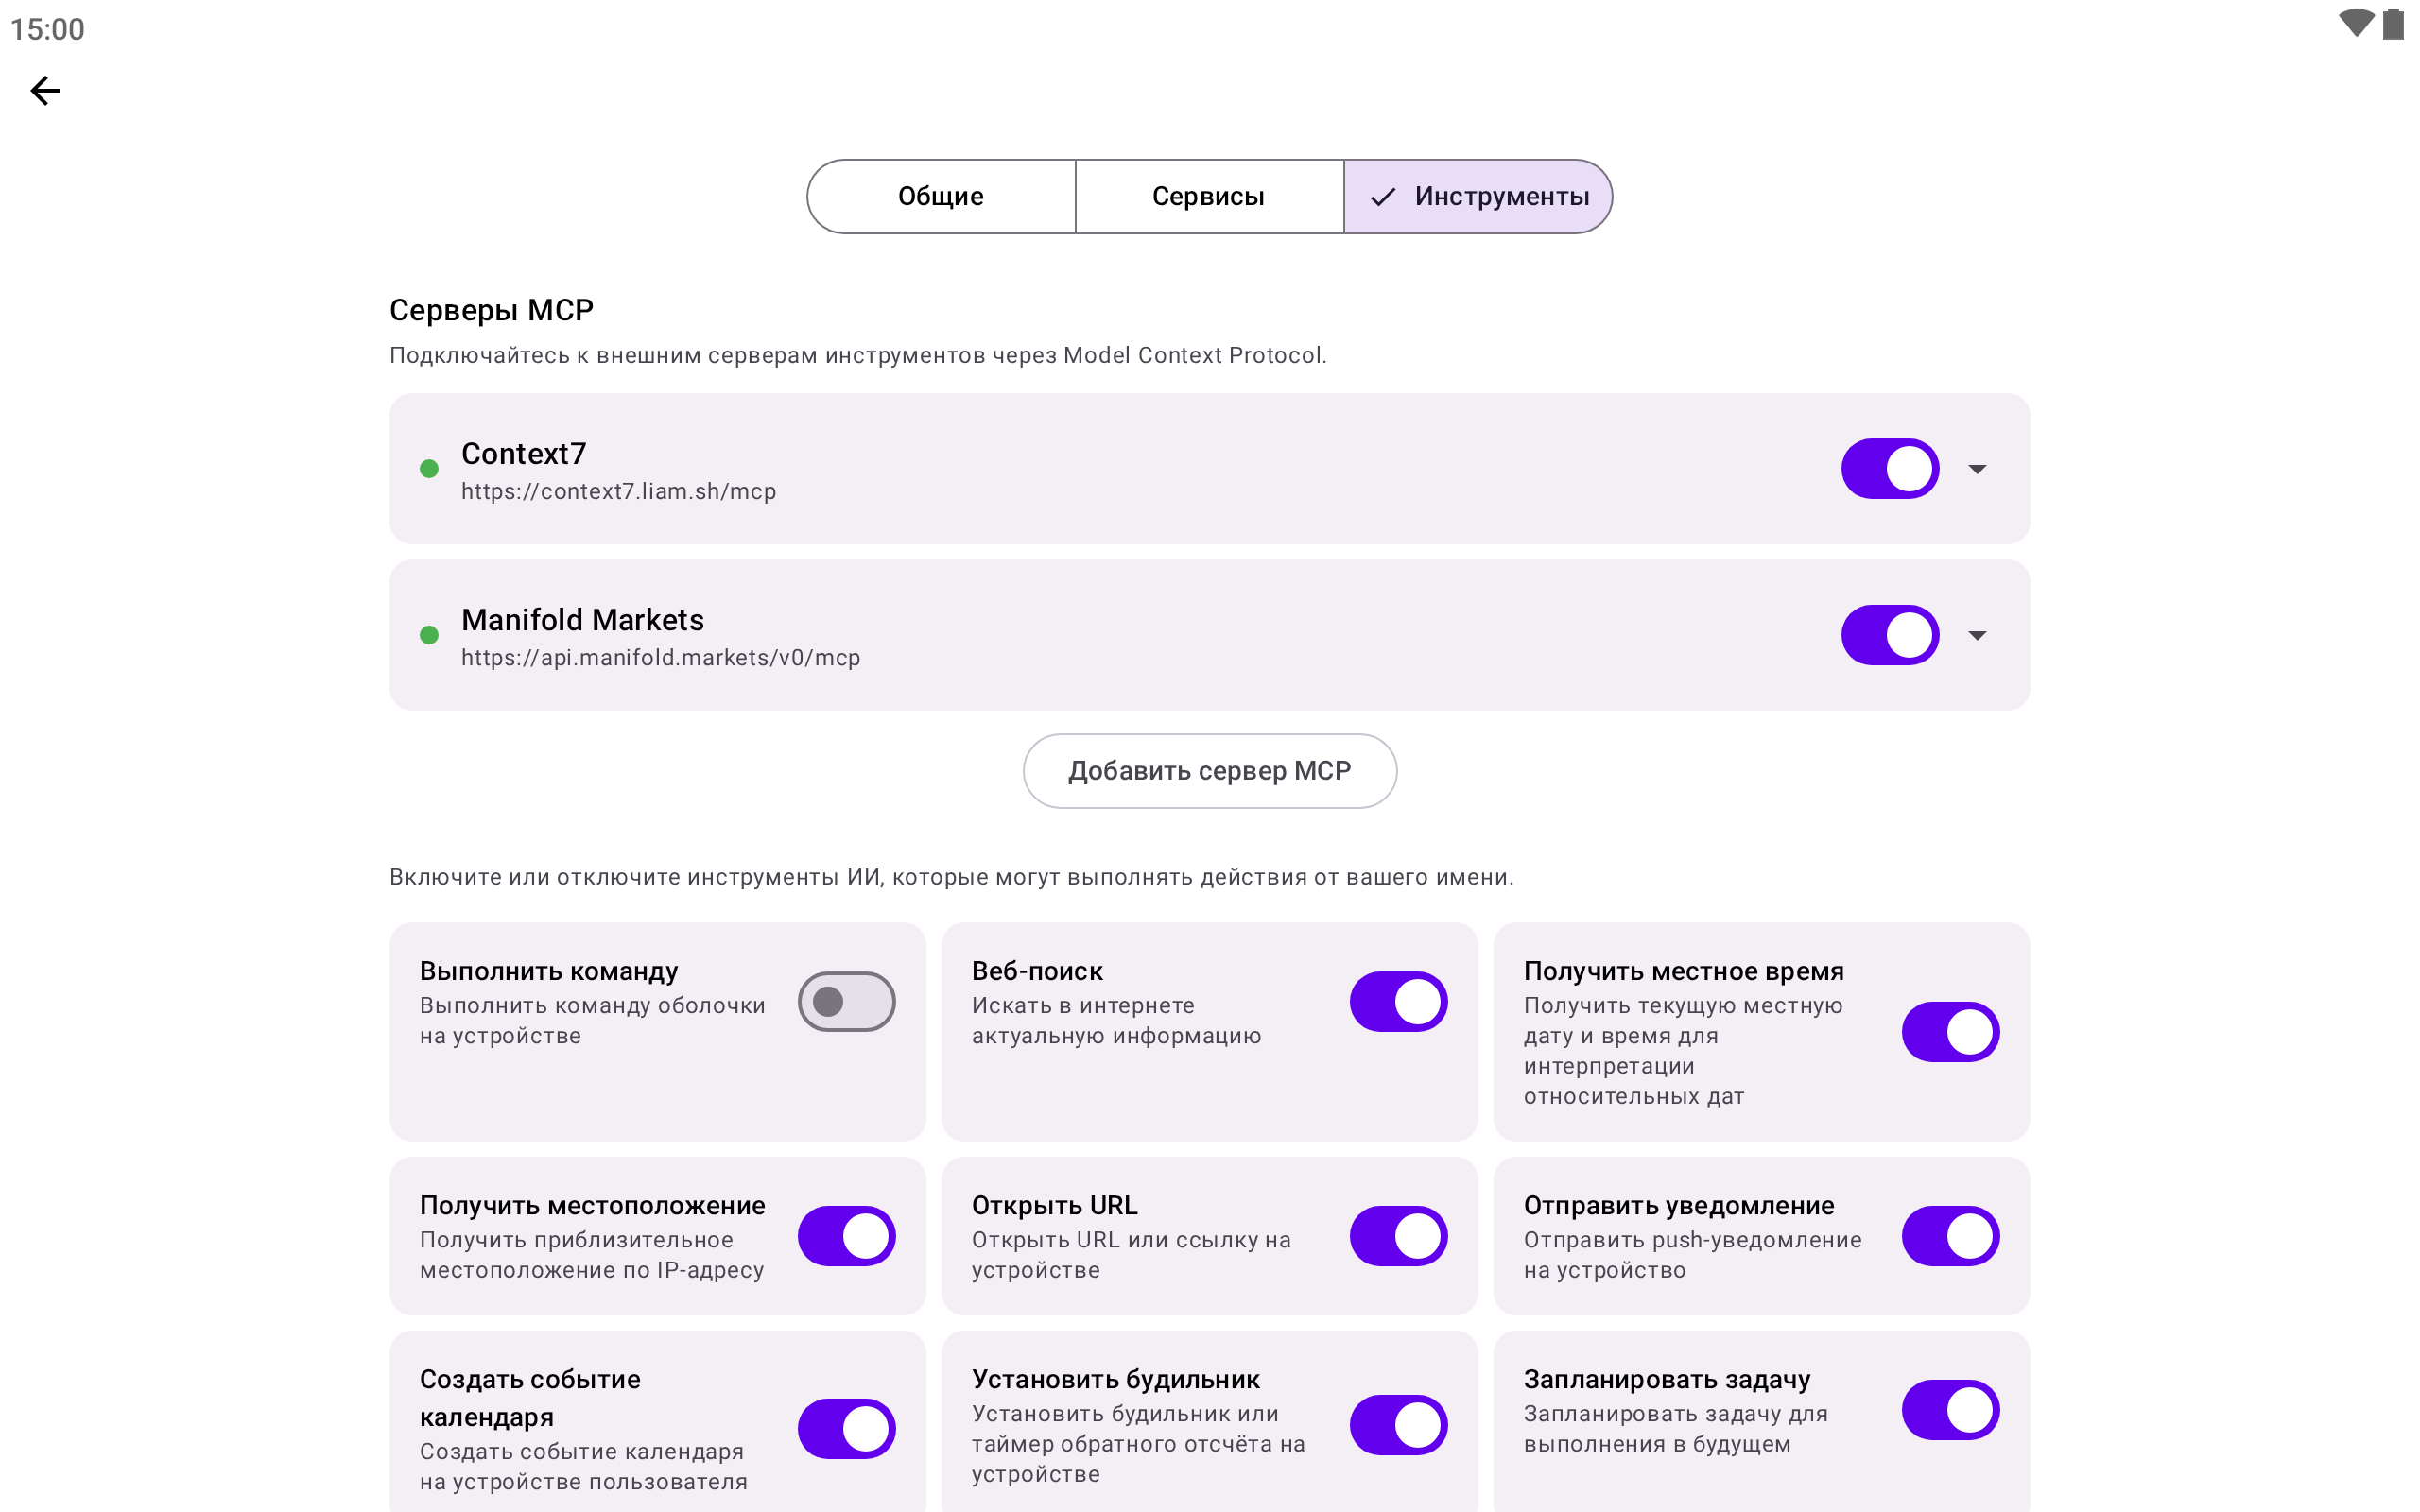The height and width of the screenshot is (1512, 2420).
Task: Expand the Context7 server details
Action: click(1977, 469)
